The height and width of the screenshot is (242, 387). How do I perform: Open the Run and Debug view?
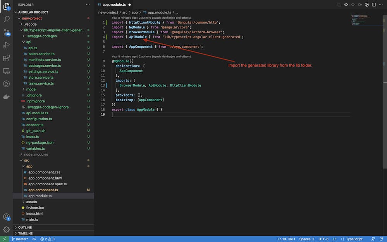pos(6,45)
